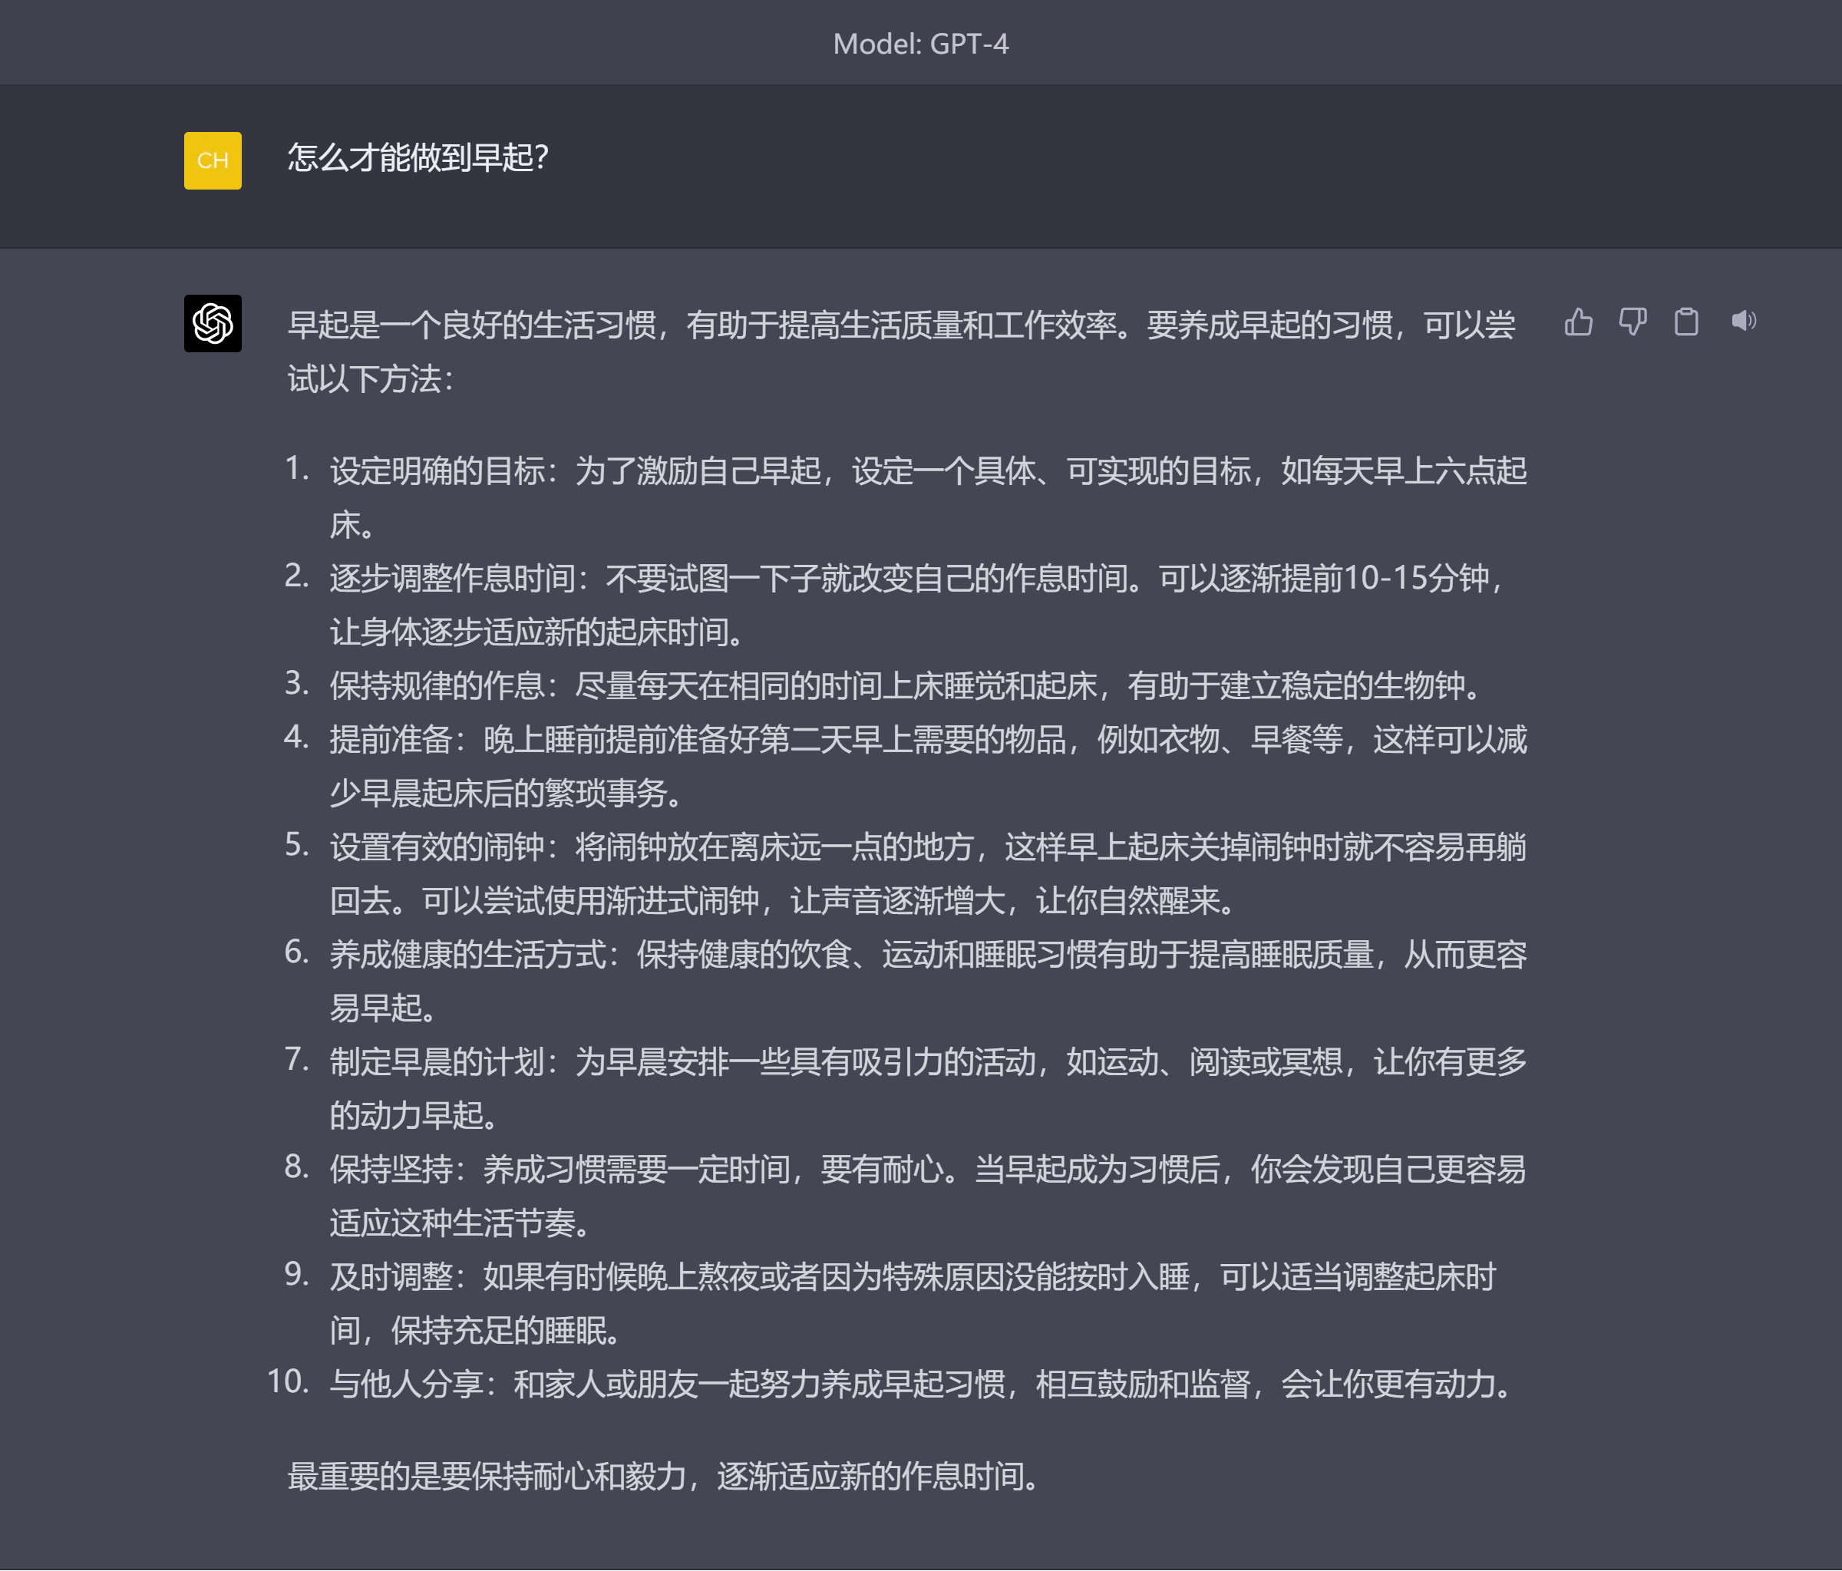Click the thumbs up feedback icon
The height and width of the screenshot is (1571, 1842).
click(x=1578, y=321)
